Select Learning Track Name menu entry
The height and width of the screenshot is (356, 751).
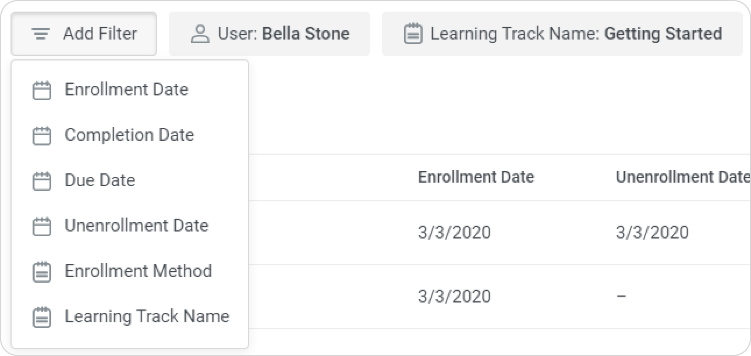coord(147,317)
